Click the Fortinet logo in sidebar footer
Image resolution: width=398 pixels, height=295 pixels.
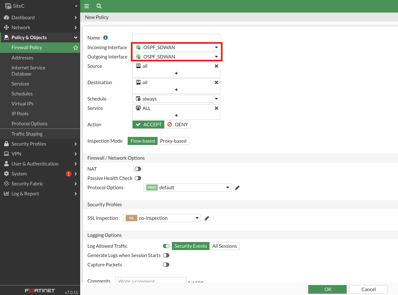click(40, 291)
